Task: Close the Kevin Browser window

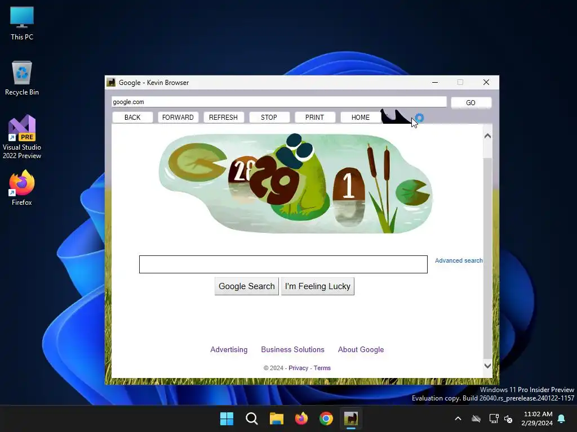Action: [486, 82]
